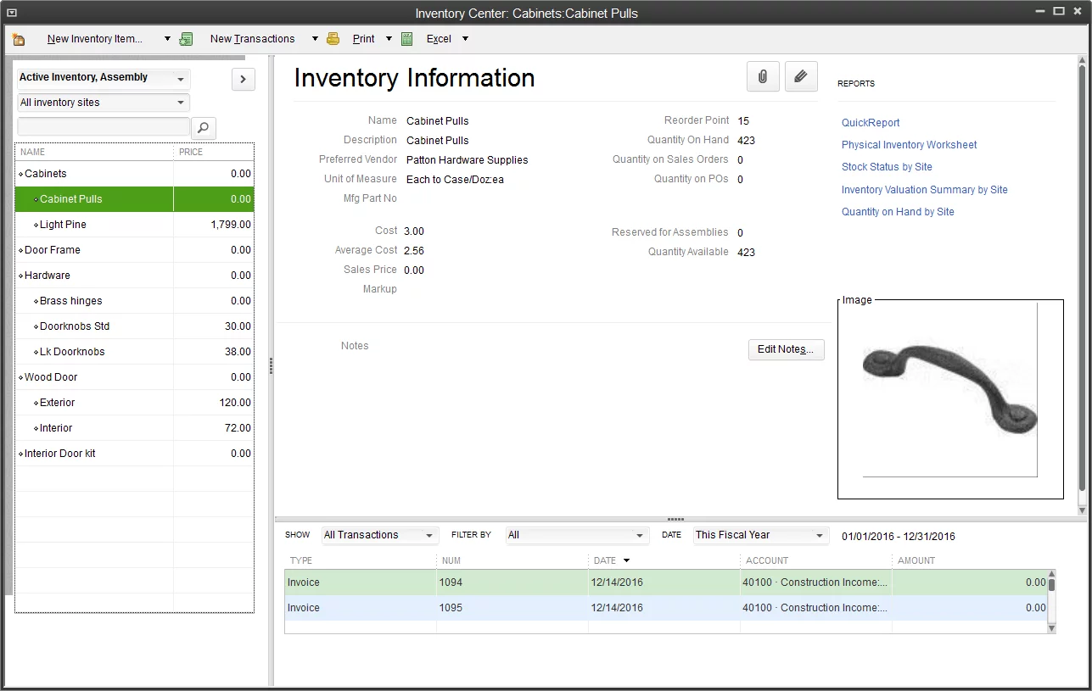Attach a file using the paperclip icon
The width and height of the screenshot is (1092, 691).
coord(762,76)
